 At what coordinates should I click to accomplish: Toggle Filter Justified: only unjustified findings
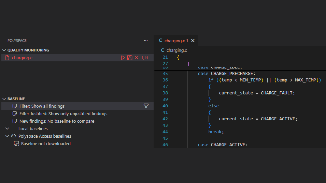[63, 113]
